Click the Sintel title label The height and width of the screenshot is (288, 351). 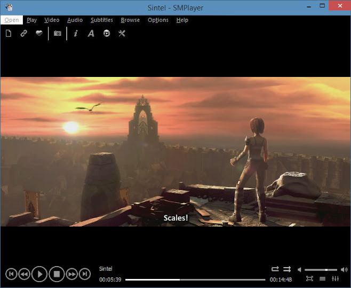(x=106, y=269)
